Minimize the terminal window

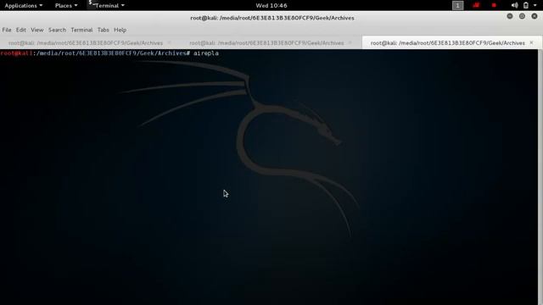pos(510,16)
